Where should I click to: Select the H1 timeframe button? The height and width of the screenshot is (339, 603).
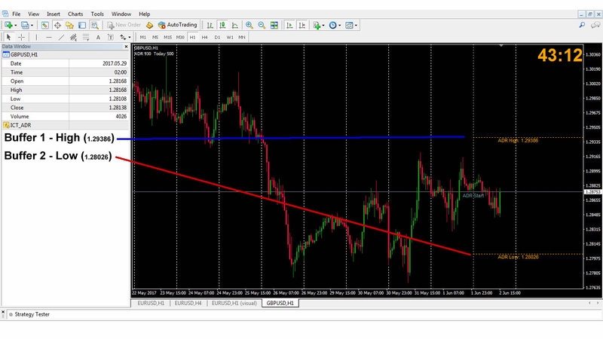[x=192, y=37]
